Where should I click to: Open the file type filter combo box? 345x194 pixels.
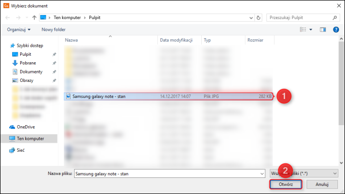[x=304, y=173]
